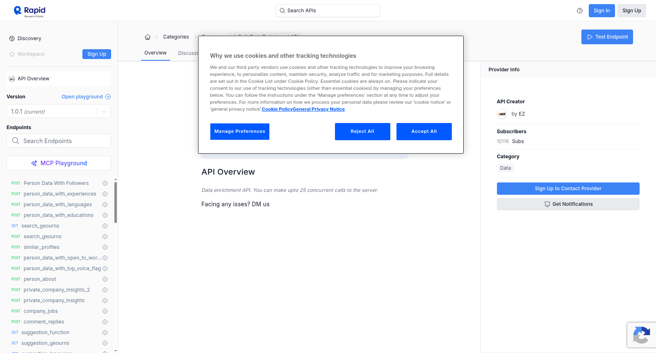Select Person Data With Followers endpoint
Image resolution: width=656 pixels, height=353 pixels.
(56, 183)
